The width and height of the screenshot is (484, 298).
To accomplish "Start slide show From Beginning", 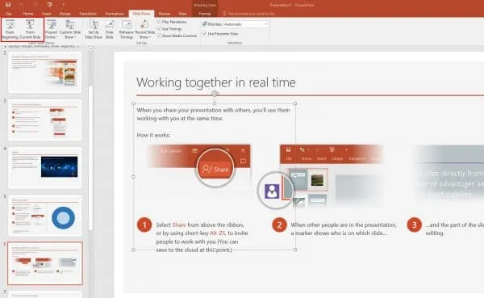I will click(x=10, y=29).
